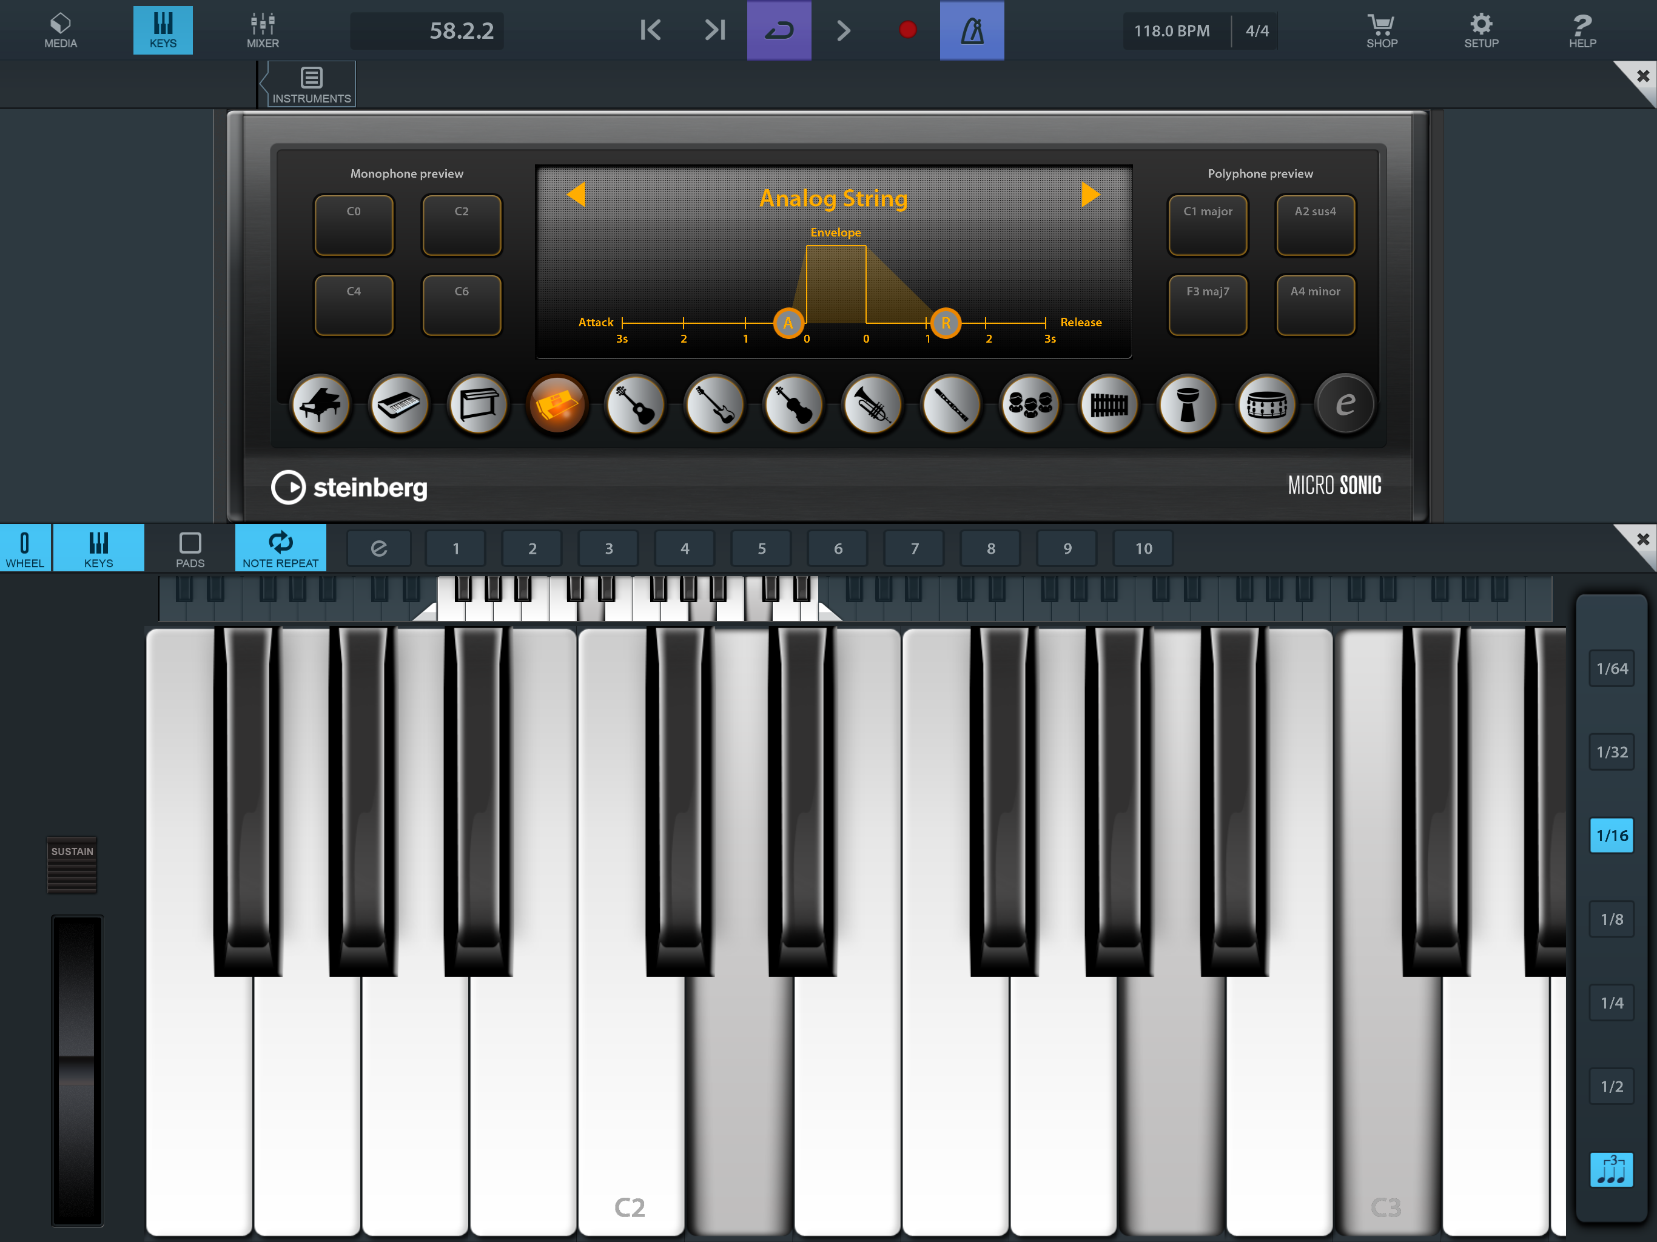Toggle the metronome click
1657x1242 pixels.
972,30
